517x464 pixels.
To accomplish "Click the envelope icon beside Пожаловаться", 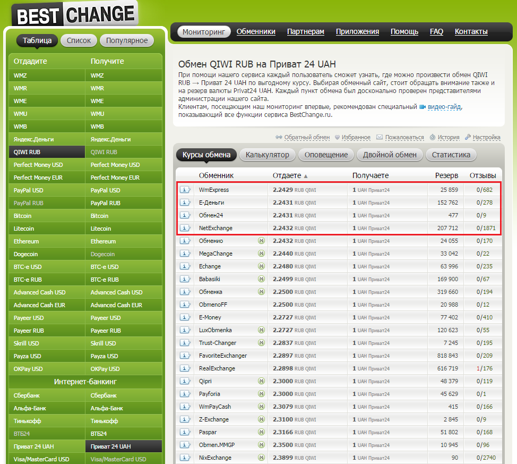I will [x=380, y=137].
